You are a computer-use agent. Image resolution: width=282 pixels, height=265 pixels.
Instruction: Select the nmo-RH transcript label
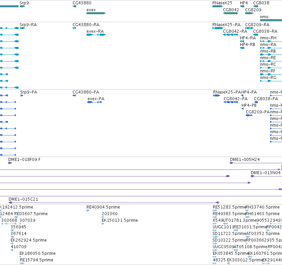pyautogui.click(x=268, y=38)
